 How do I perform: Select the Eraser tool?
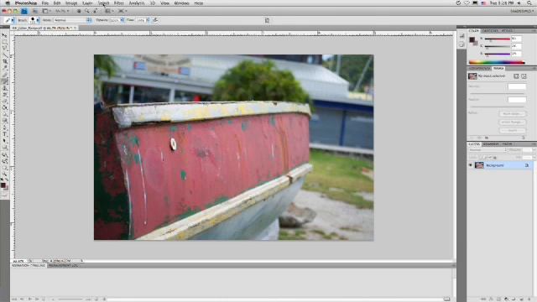(x=4, y=102)
